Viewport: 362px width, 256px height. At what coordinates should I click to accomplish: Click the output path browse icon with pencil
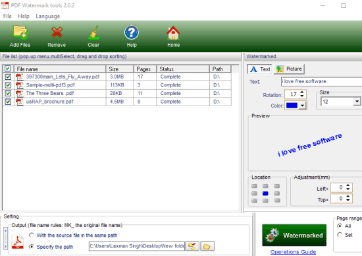[192, 246]
